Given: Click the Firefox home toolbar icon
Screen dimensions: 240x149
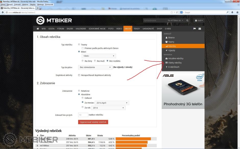Looking at the screenshot, I should [237, 12].
